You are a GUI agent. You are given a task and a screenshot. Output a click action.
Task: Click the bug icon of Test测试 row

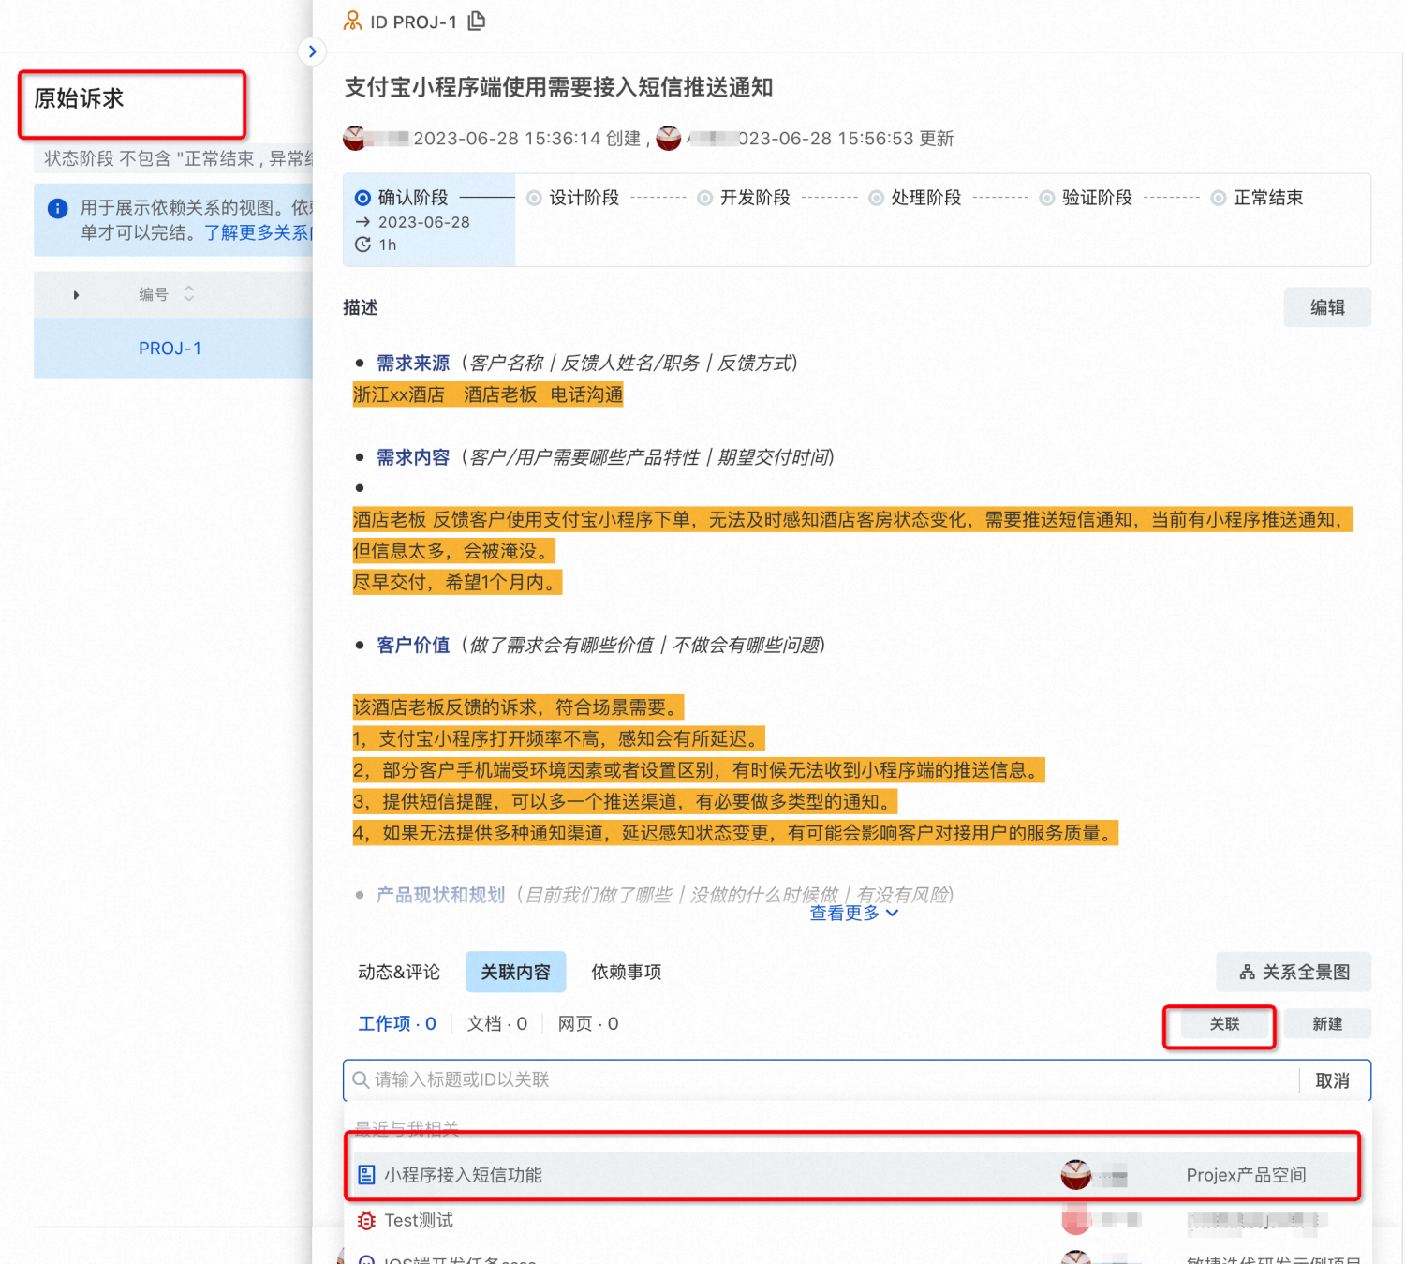tap(366, 1220)
